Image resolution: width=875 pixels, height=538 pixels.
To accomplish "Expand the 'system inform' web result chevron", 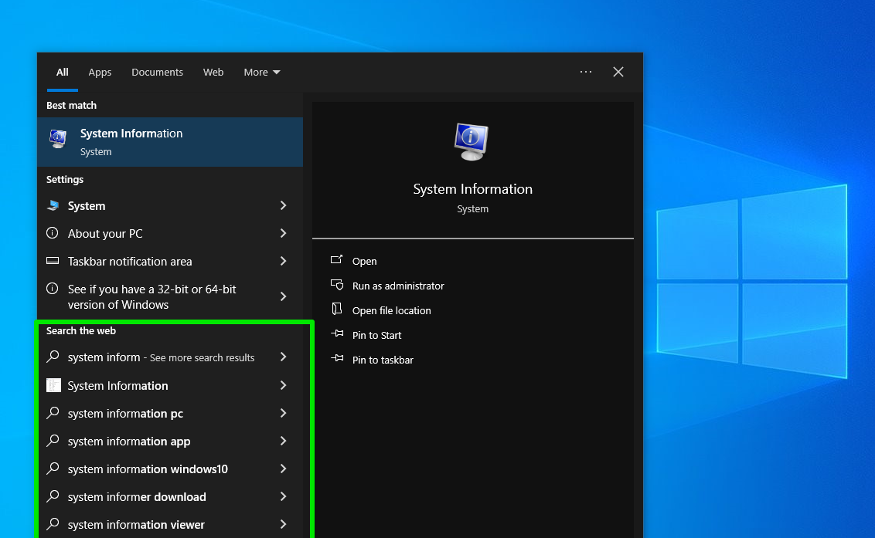I will point(283,357).
